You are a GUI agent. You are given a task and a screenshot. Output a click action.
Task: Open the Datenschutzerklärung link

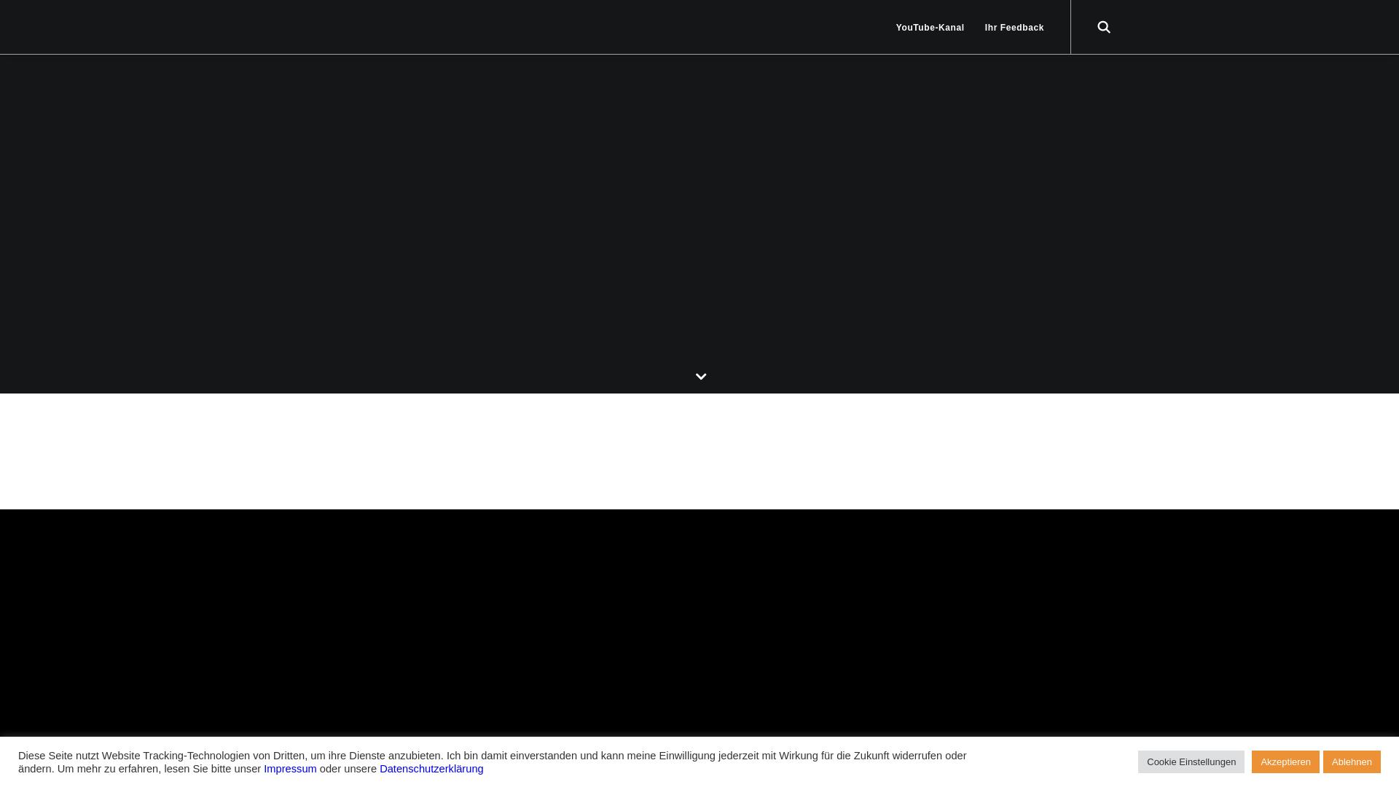pyautogui.click(x=431, y=768)
